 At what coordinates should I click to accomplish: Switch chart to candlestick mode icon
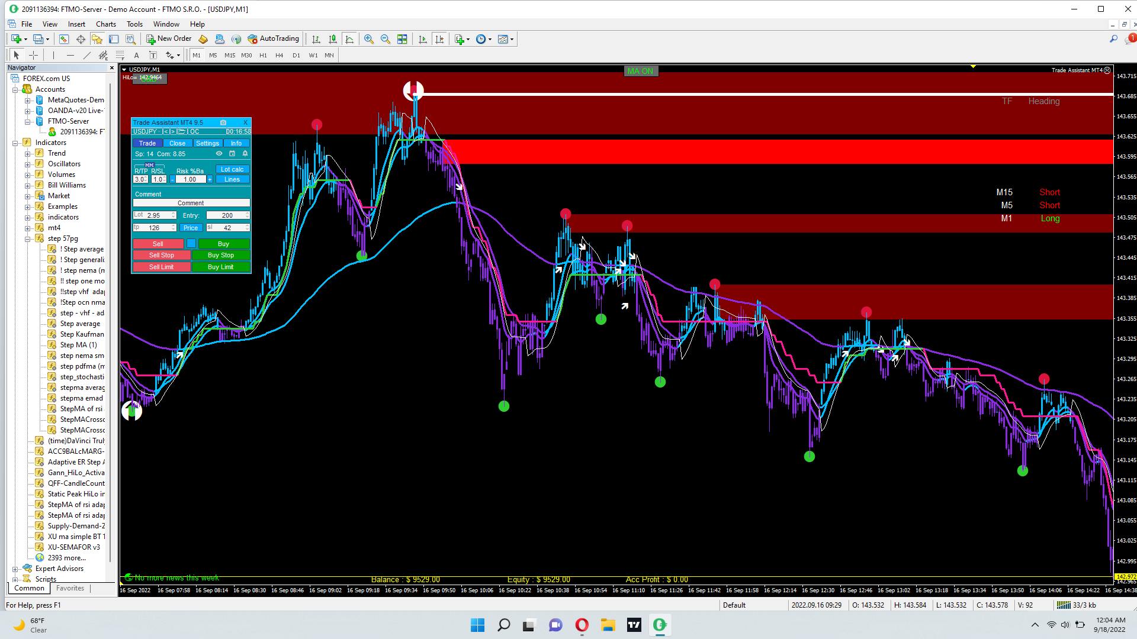[333, 39]
